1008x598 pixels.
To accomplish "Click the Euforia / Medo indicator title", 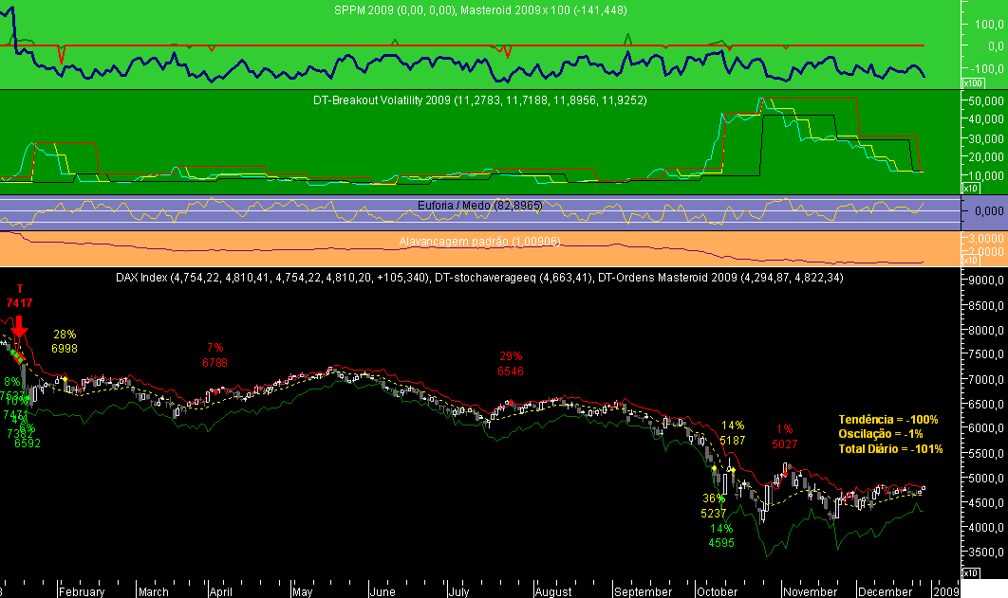I will point(480,206).
